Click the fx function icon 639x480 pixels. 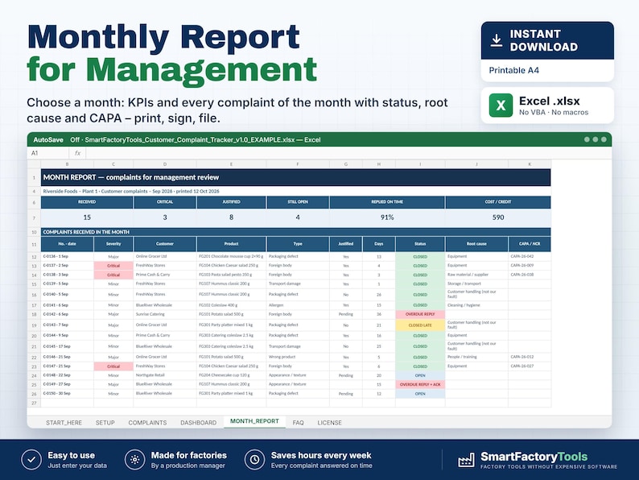point(77,153)
